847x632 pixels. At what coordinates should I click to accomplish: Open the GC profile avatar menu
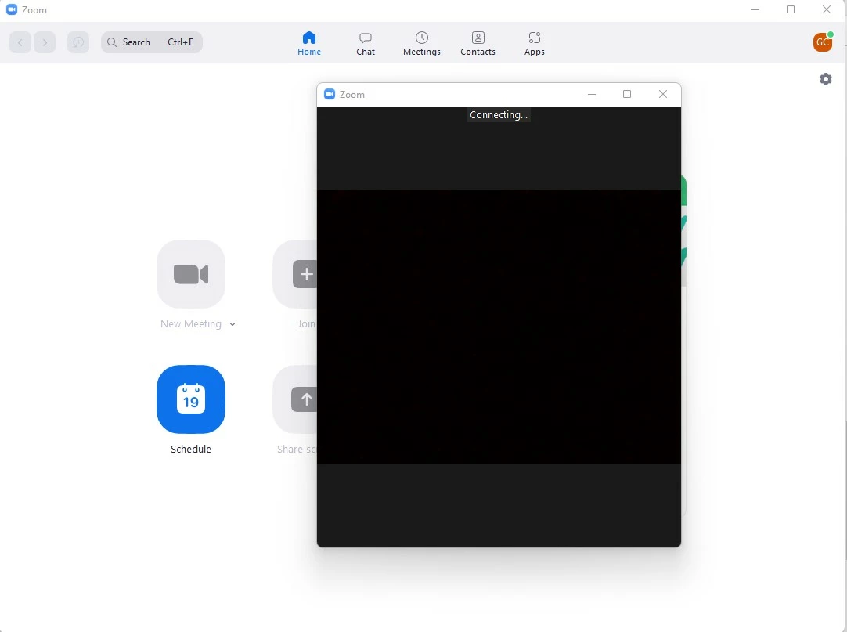(823, 42)
